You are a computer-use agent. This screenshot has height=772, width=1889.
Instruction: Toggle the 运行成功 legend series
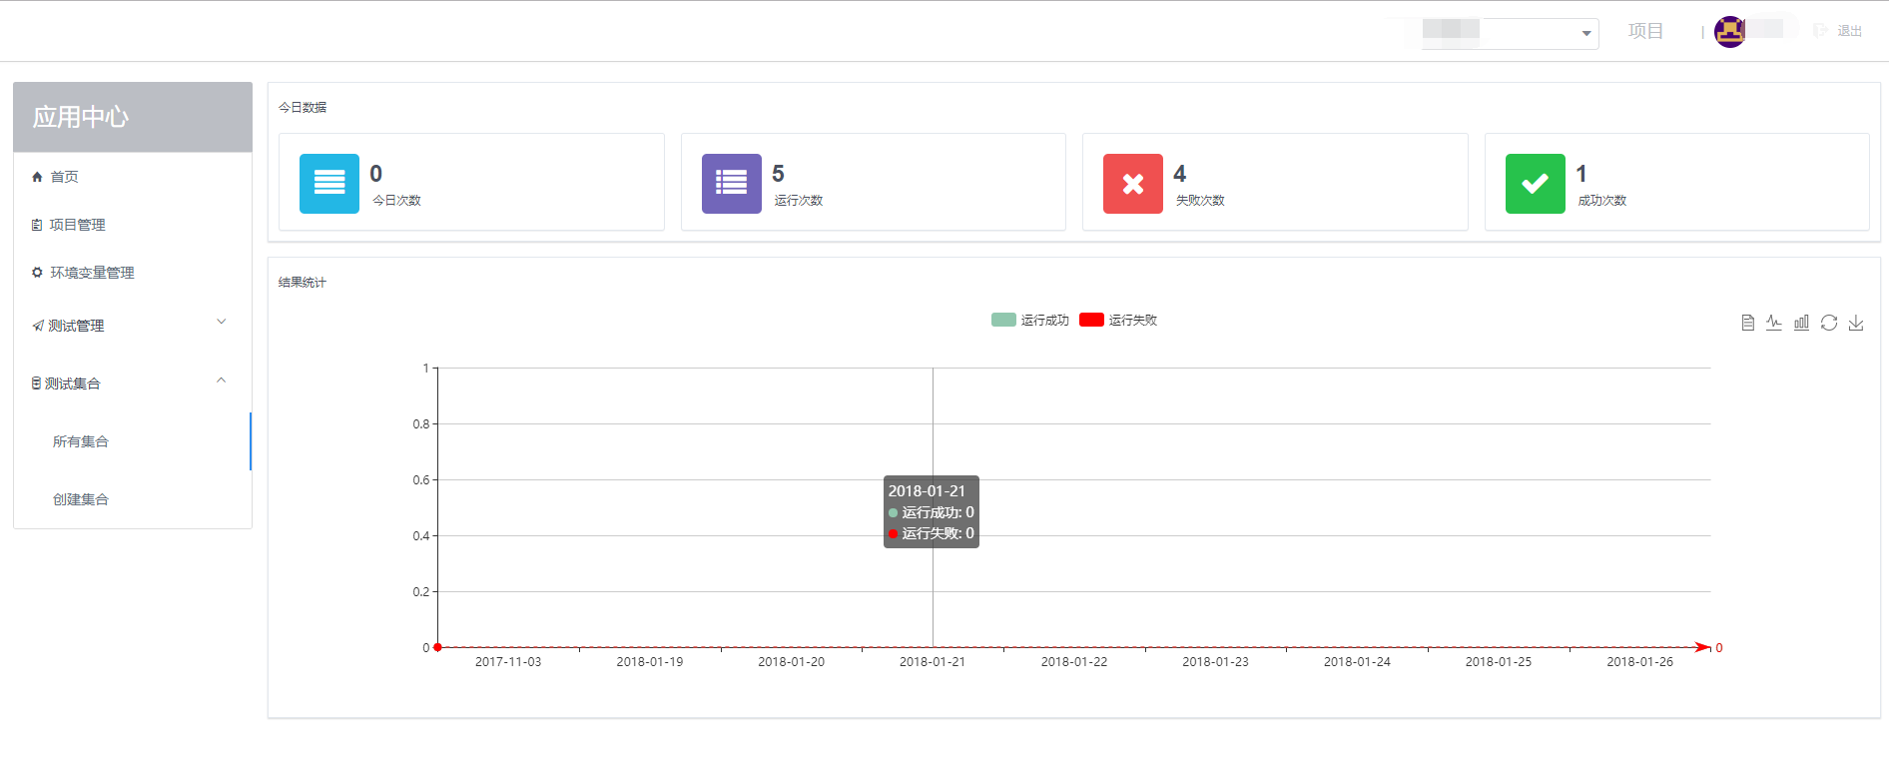click(x=1030, y=320)
